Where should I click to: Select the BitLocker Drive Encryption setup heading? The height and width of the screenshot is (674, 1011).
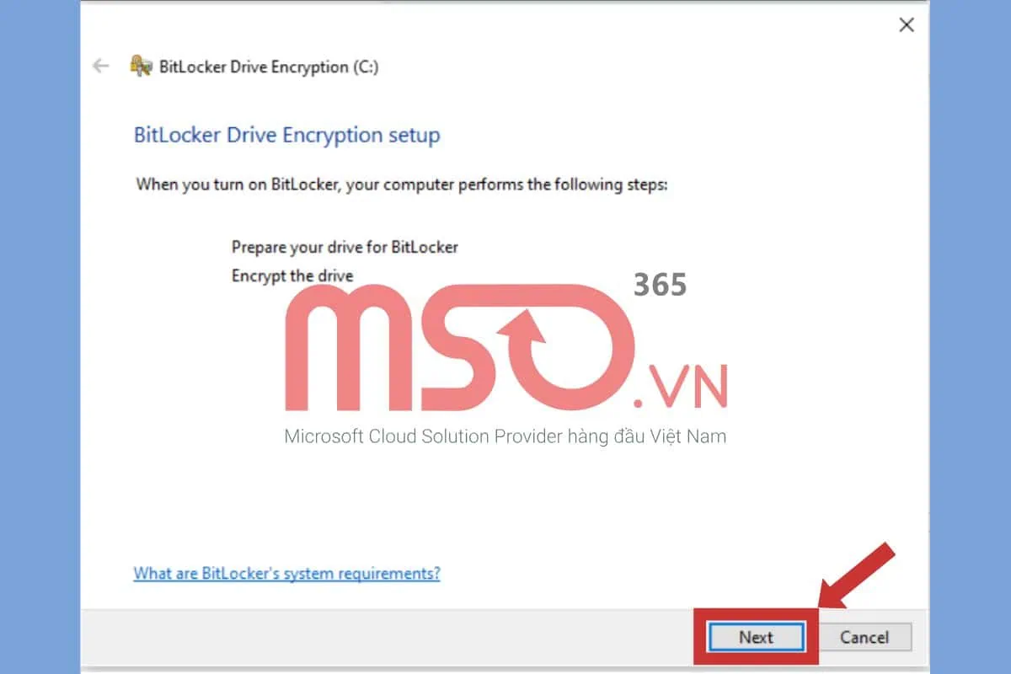[286, 135]
